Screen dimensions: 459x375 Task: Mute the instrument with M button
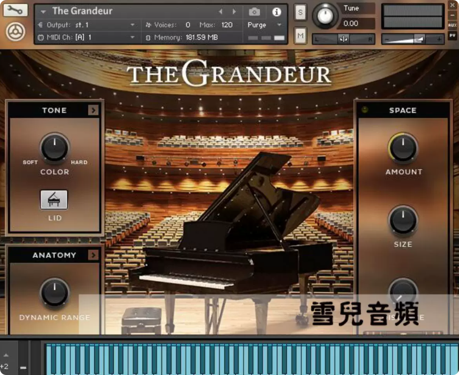click(x=300, y=36)
